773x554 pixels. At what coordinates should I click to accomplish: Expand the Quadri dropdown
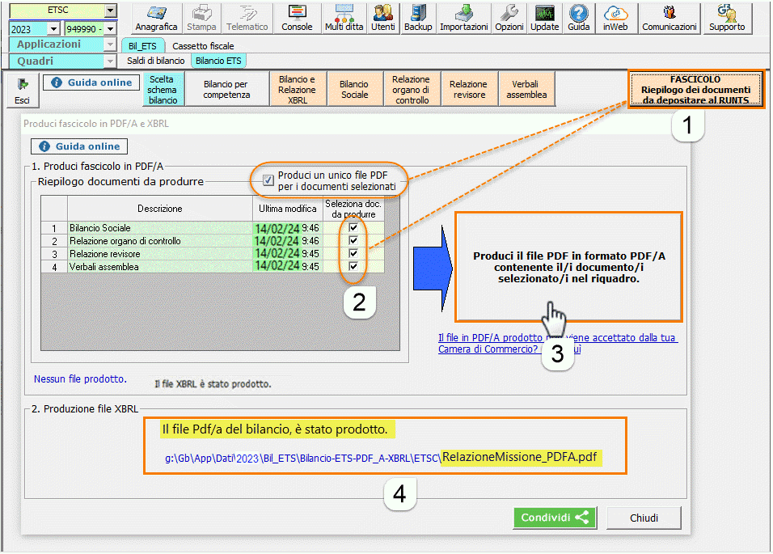(x=110, y=61)
